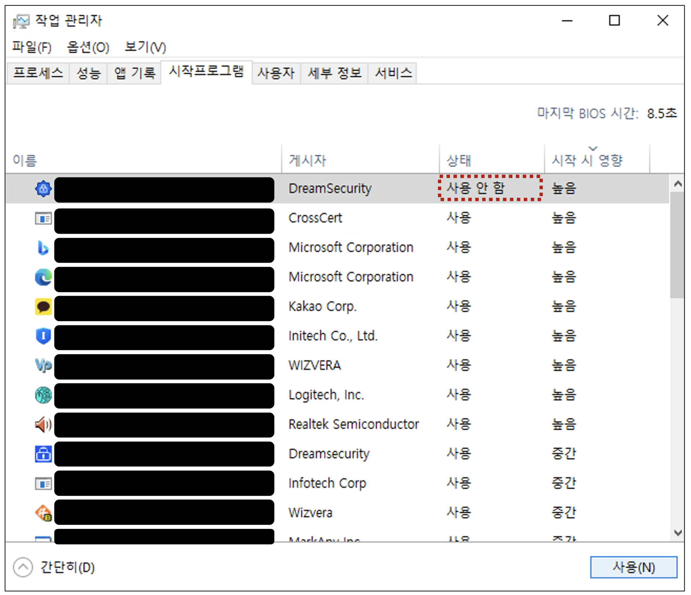Screen dimensions: 691x595
Task: Click the WIZVERA Vp icon
Action: (x=43, y=365)
